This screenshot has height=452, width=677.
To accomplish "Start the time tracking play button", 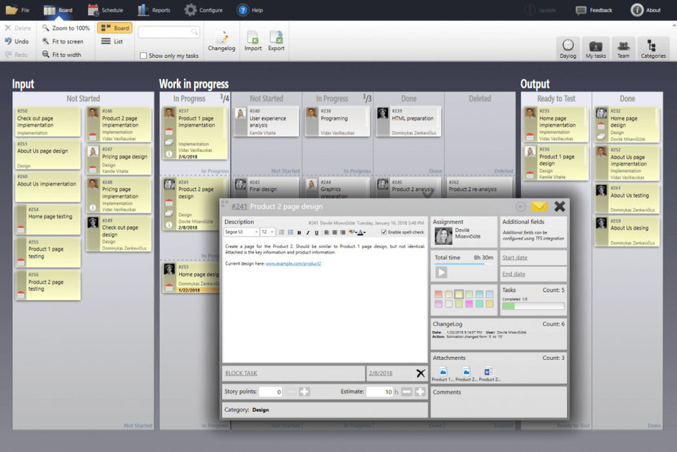I will click(x=441, y=272).
